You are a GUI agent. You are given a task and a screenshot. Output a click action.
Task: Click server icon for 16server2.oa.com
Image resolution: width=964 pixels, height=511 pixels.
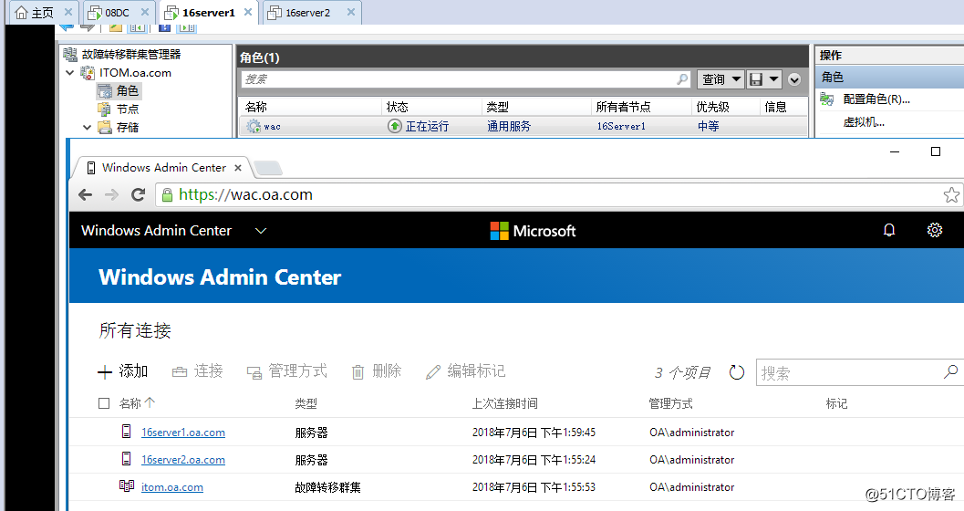coord(126,458)
